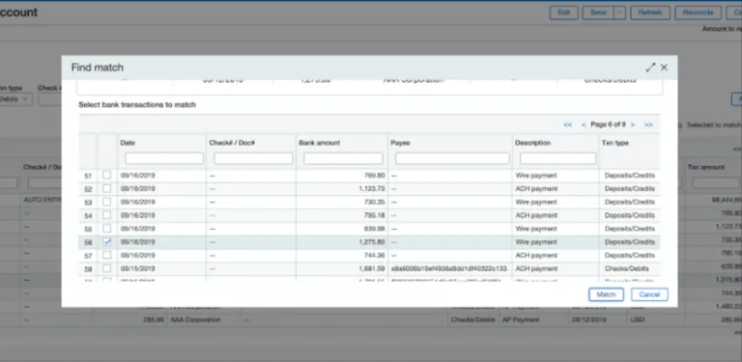742x362 pixels.
Task: Click the Refresh button in background page
Action: click(649, 13)
